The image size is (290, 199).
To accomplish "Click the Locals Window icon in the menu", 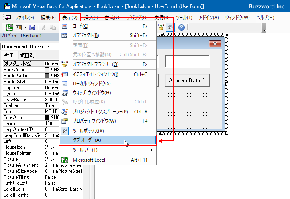I will pyautogui.click(x=65, y=84).
